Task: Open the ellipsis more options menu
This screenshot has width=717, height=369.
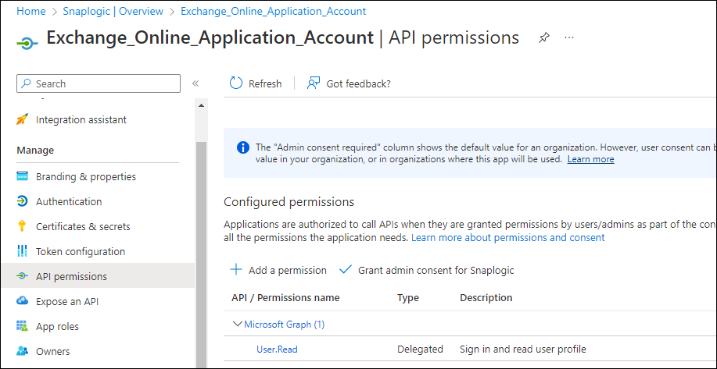Action: tap(569, 37)
